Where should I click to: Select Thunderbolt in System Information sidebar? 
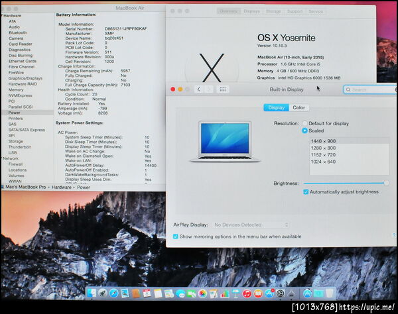click(x=19, y=147)
